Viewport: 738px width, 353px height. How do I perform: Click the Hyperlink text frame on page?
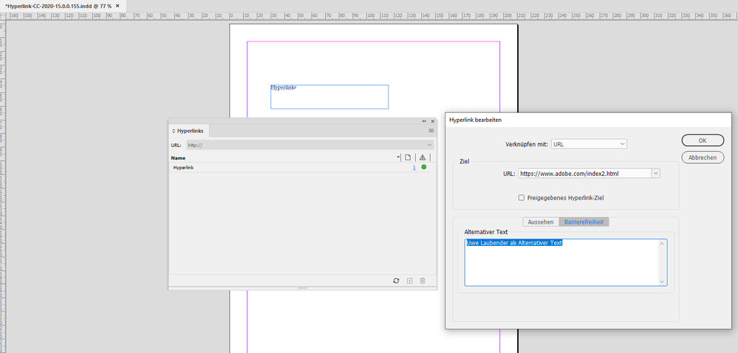(x=329, y=97)
